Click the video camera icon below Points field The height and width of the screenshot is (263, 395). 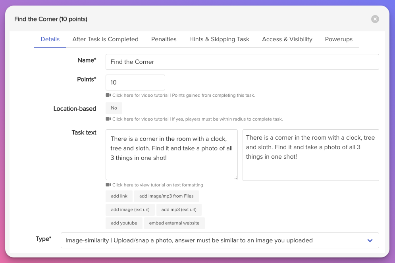[108, 95]
